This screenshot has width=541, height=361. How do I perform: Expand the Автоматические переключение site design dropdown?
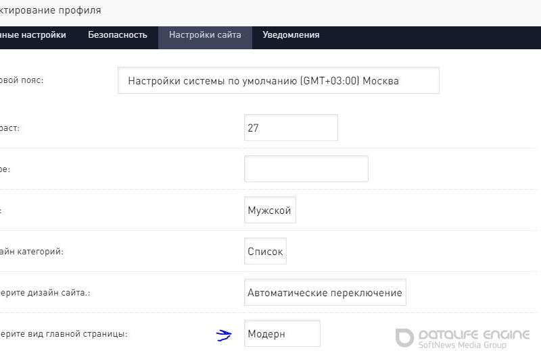coord(325,293)
